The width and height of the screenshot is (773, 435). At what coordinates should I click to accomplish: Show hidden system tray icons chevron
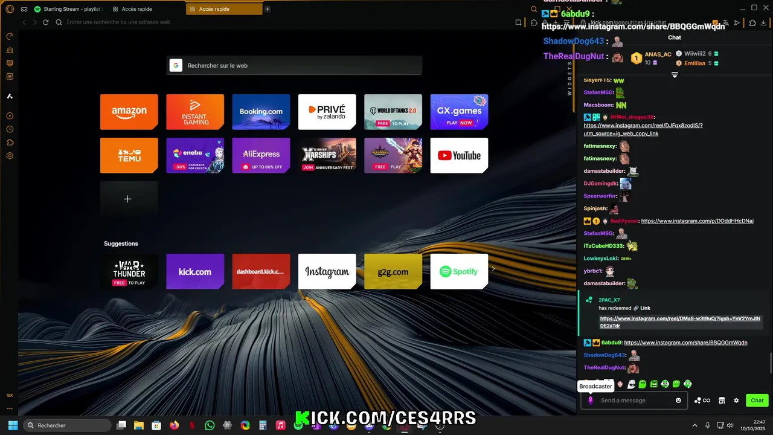pyautogui.click(x=694, y=425)
